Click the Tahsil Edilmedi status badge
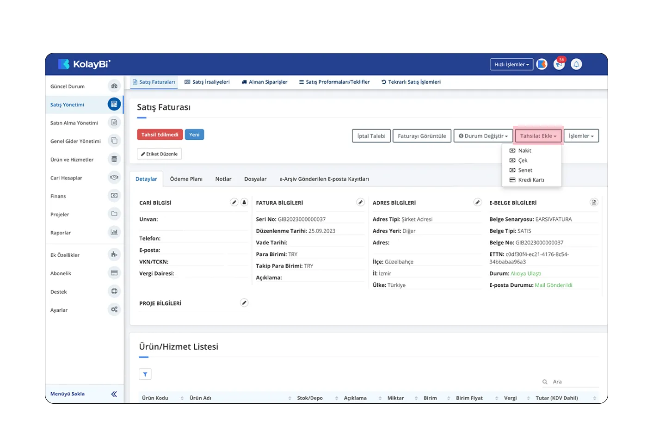The image size is (653, 444). point(160,135)
